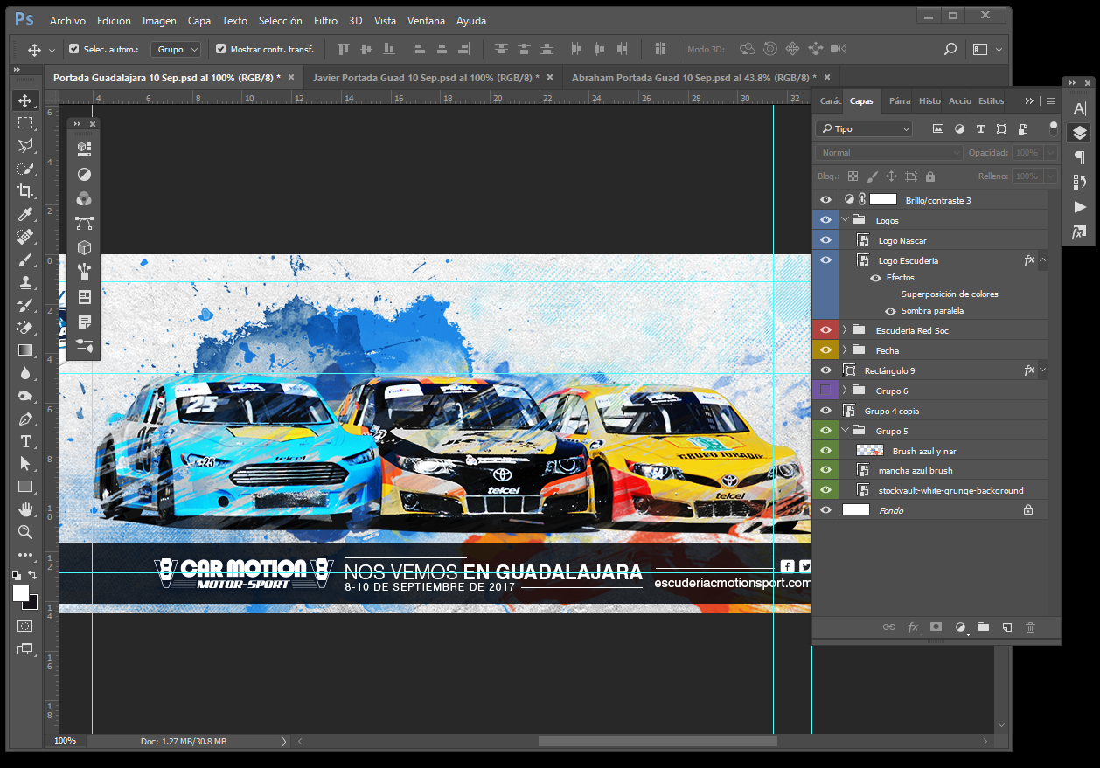
Task: Select the Pen tool
Action: coord(25,419)
